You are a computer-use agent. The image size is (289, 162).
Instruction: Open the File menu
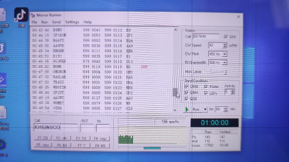coord(34,22)
